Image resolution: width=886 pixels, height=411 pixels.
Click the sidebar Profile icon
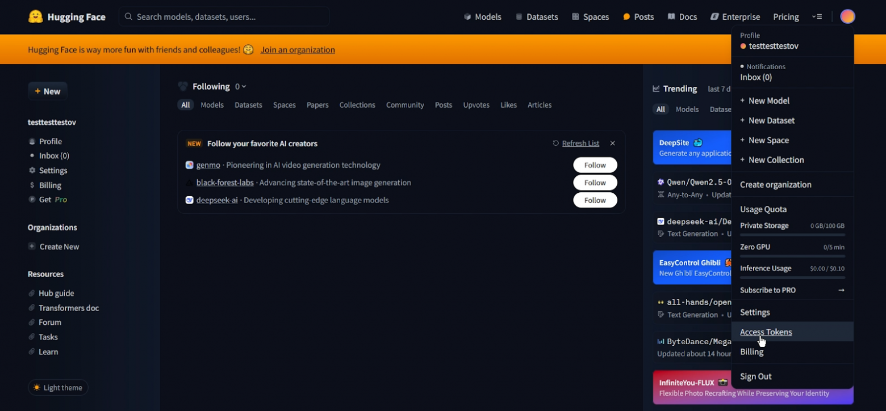[32, 141]
